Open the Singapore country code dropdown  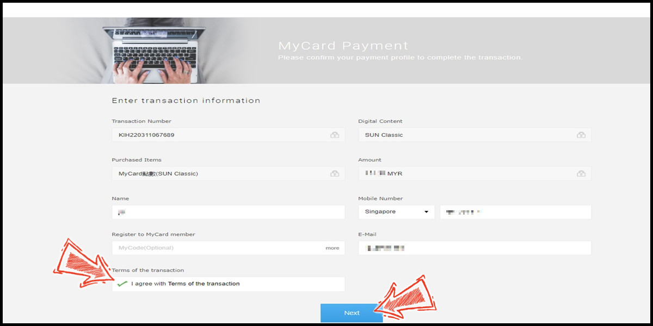396,212
